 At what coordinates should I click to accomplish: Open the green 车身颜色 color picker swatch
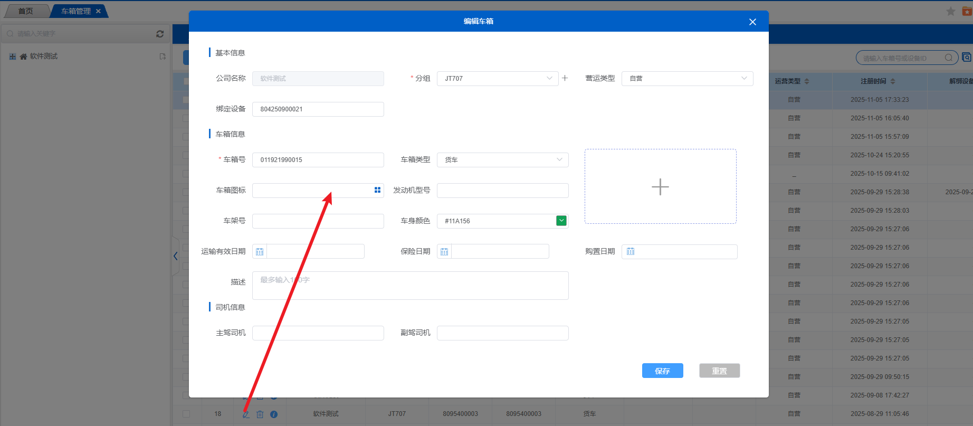click(x=561, y=221)
